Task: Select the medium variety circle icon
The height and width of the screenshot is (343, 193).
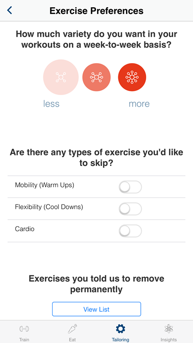Action: coord(96,77)
